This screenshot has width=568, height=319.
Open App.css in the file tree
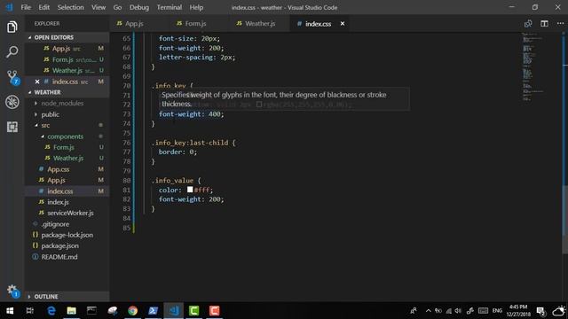click(x=59, y=169)
